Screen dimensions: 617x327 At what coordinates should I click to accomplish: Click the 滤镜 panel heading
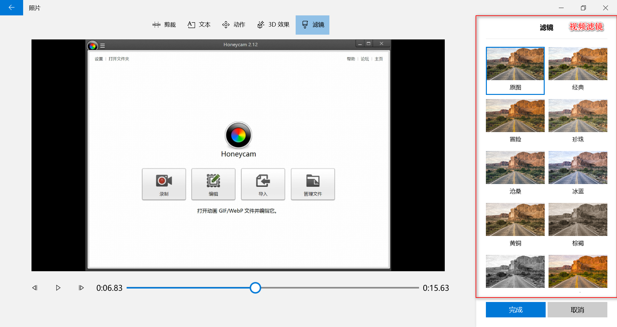pos(546,28)
